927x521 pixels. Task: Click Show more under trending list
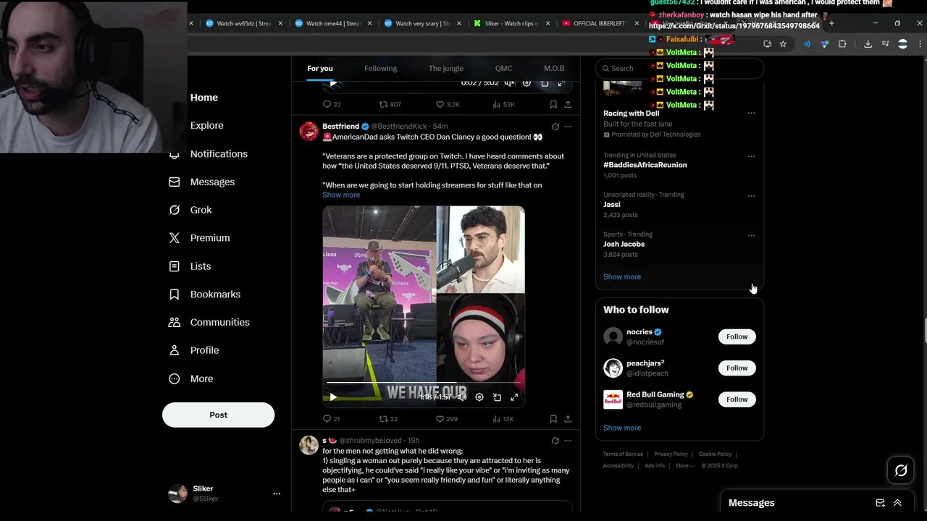click(622, 276)
